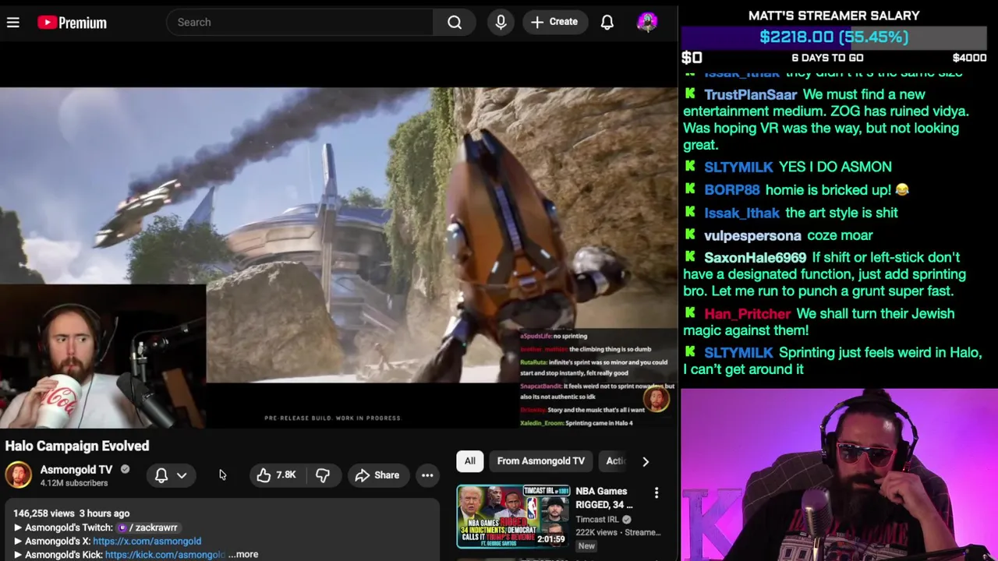Screen dimensions: 998x561
Task: Open the x.com/asmongold link
Action: (147, 541)
